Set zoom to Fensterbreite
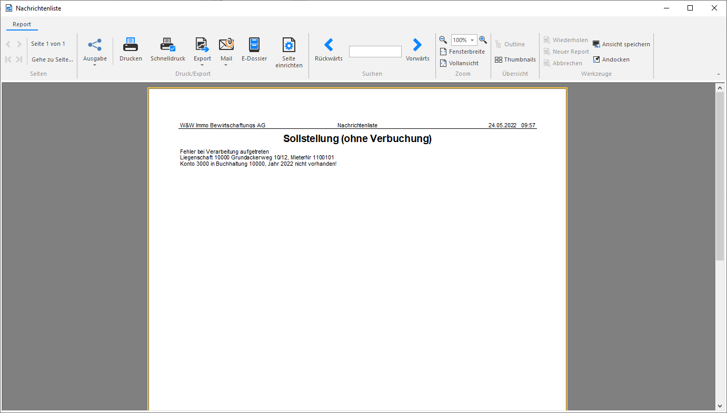727x413 pixels. (x=462, y=52)
